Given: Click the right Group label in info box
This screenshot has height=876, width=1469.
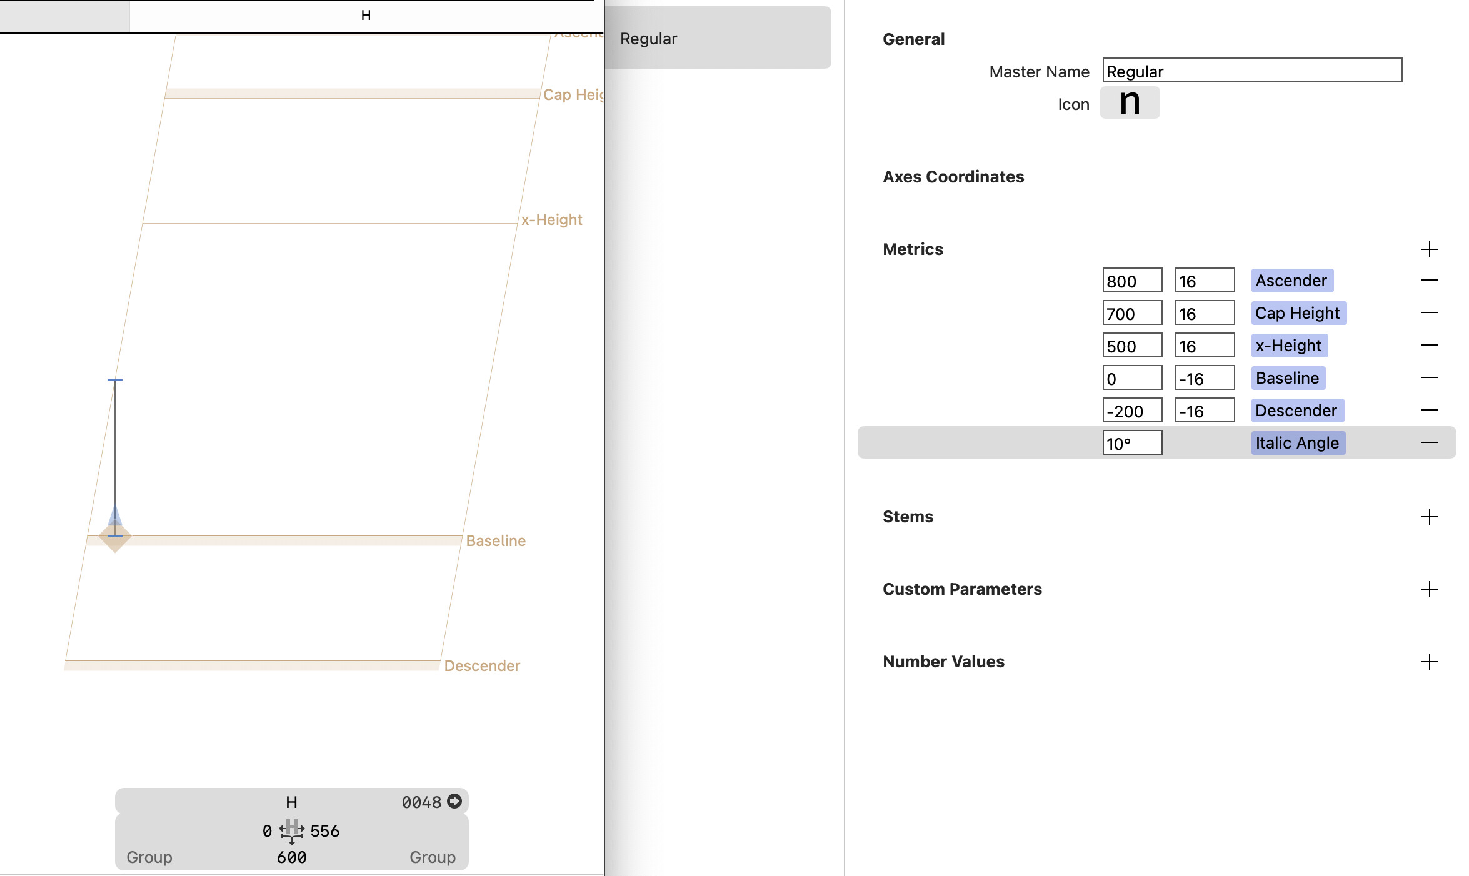Looking at the screenshot, I should (432, 857).
